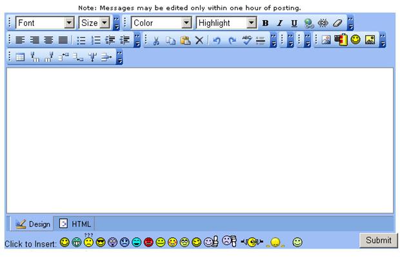Open emoticons via toolbar smiley icon

355,39
